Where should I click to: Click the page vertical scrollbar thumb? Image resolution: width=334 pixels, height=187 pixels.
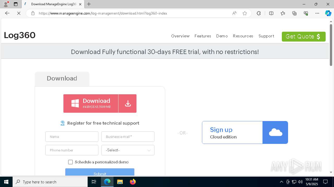point(331,45)
